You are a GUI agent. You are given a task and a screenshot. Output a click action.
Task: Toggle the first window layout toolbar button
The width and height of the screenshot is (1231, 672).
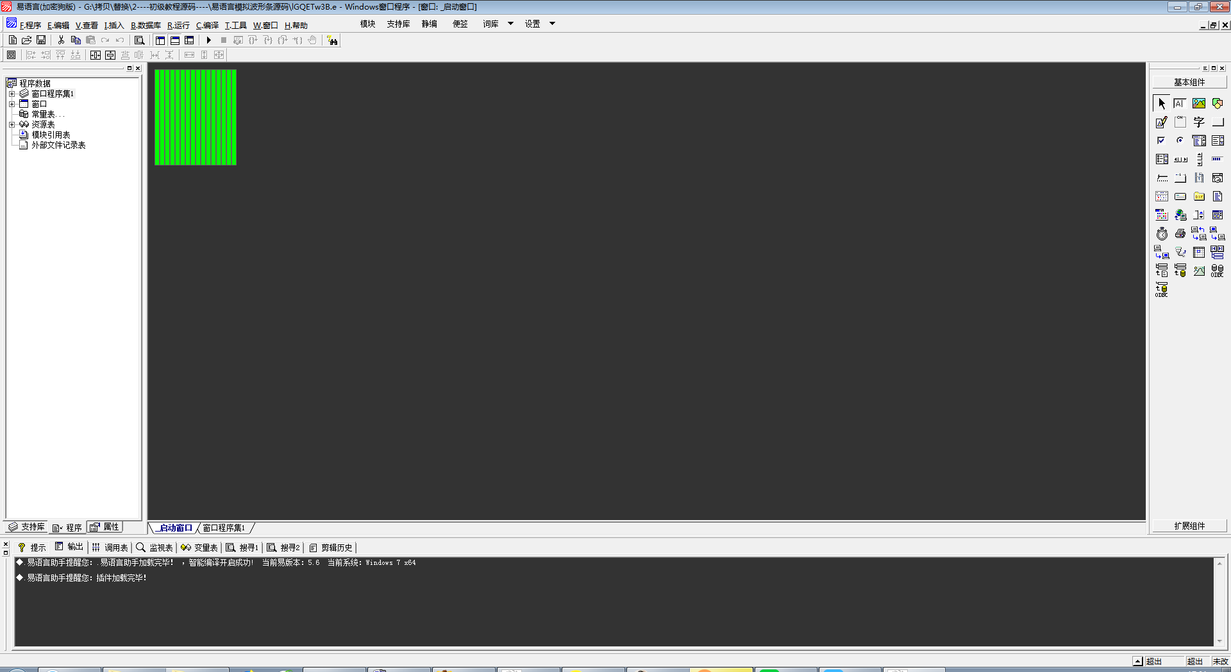[160, 40]
